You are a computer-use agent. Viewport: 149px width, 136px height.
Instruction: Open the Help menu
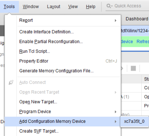[x=91, y=7]
